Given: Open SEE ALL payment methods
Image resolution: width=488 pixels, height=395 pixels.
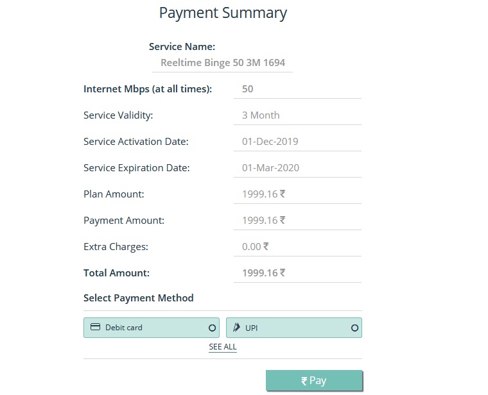Looking at the screenshot, I should click(222, 347).
